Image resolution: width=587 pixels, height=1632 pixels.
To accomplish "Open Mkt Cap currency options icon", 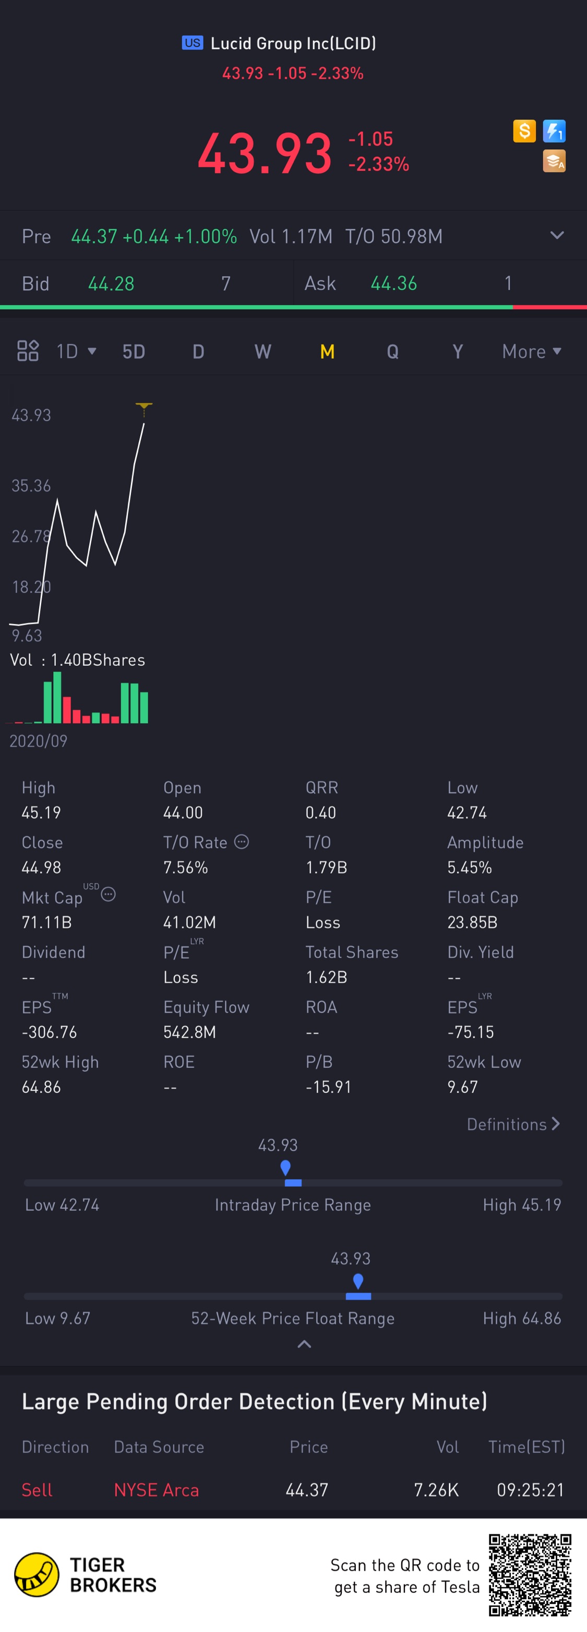I will [109, 895].
